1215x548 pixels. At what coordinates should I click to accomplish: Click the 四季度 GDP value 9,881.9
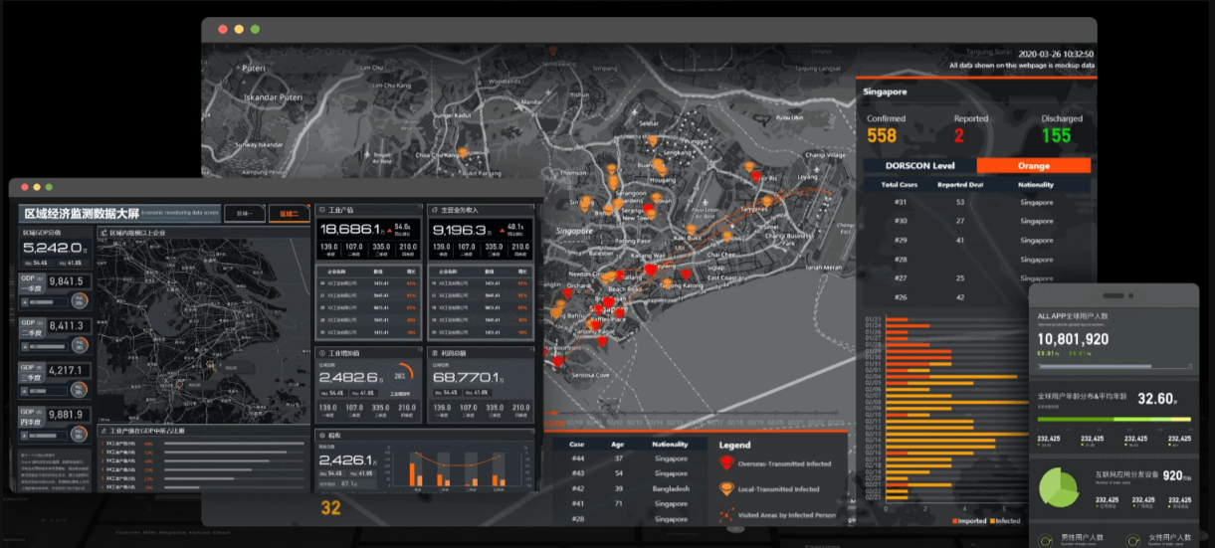click(x=64, y=415)
